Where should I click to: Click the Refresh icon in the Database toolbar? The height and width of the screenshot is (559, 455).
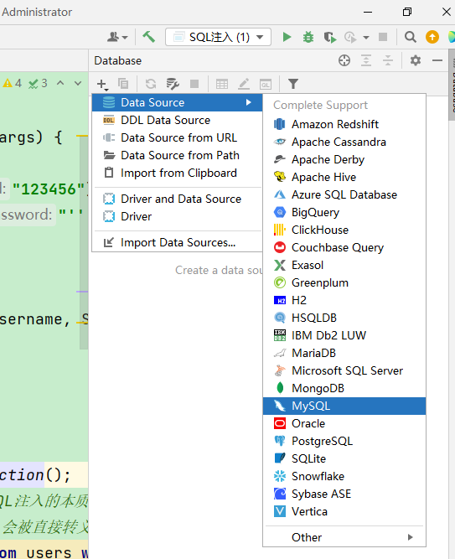coord(151,84)
